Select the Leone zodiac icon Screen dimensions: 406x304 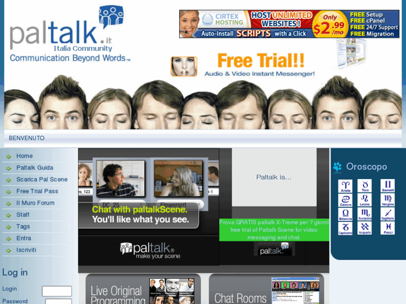(365, 200)
